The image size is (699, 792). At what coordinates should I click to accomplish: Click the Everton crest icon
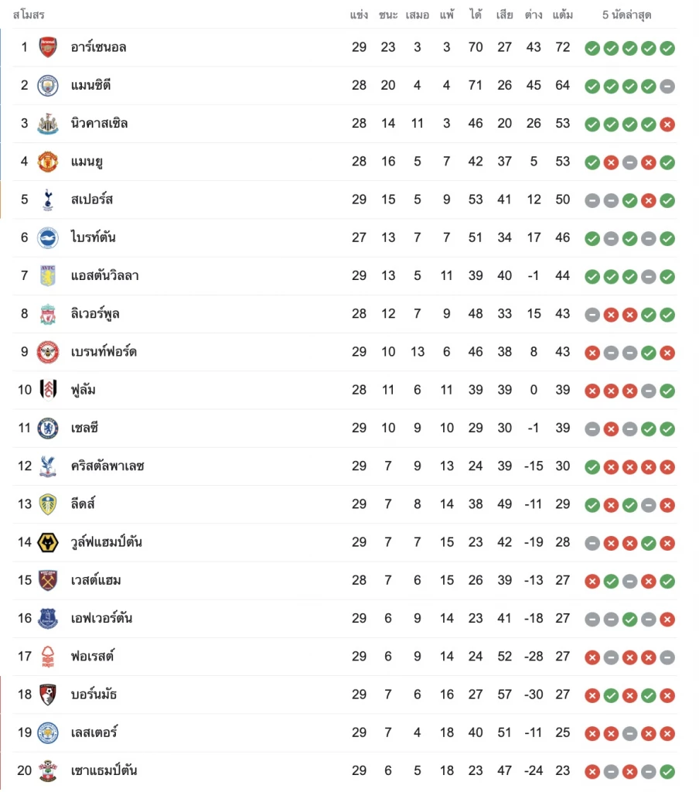(x=48, y=618)
